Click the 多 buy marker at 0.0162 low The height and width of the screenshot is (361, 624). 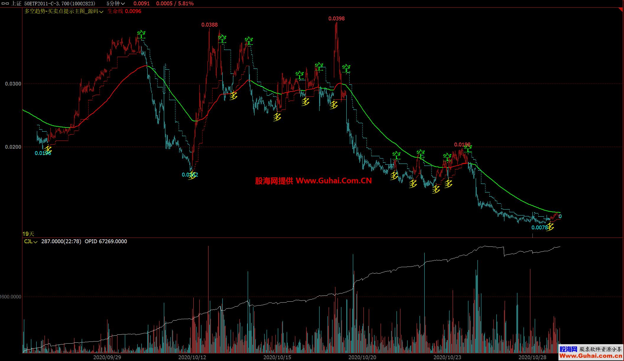192,175
